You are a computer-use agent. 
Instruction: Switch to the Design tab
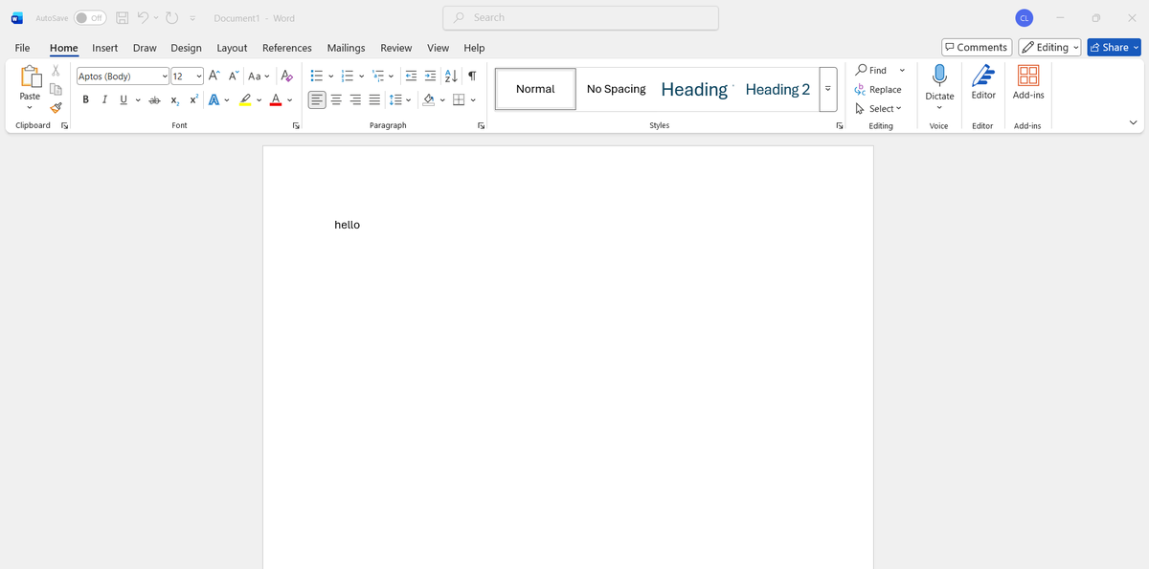click(x=187, y=48)
